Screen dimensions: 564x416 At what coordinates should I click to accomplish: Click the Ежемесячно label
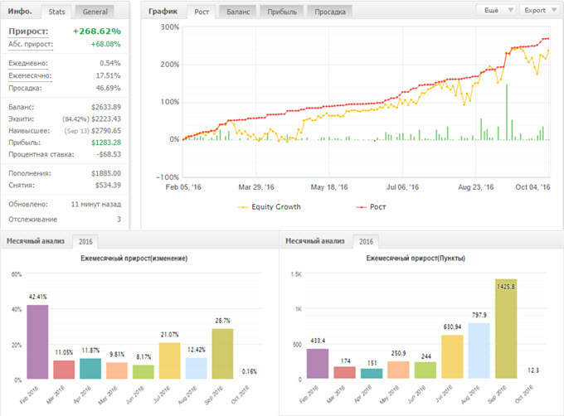pyautogui.click(x=30, y=75)
